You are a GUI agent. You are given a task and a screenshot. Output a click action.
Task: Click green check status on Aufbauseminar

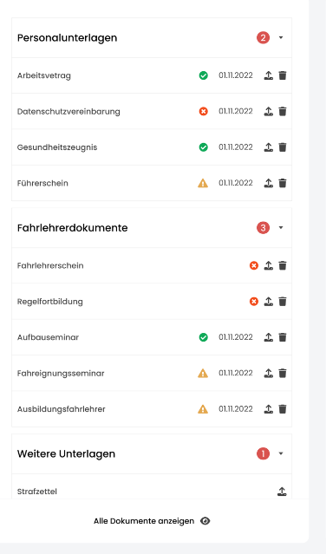204,337
